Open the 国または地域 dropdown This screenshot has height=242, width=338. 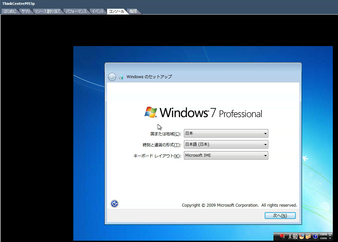226,133
